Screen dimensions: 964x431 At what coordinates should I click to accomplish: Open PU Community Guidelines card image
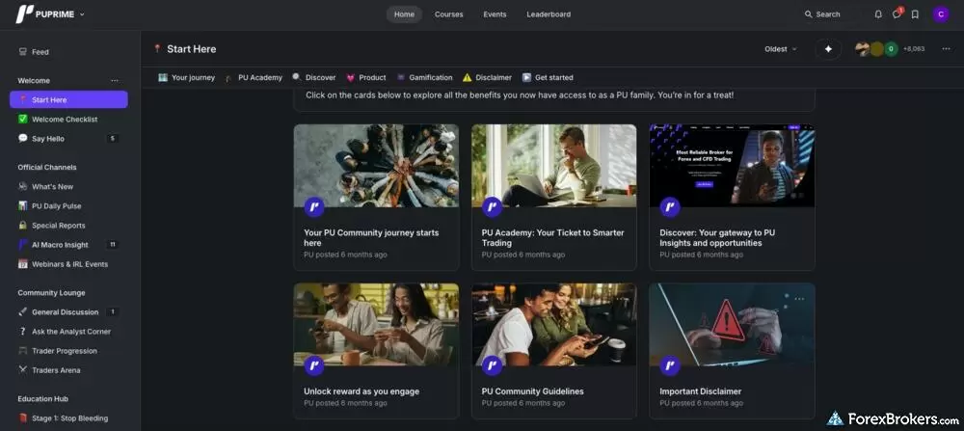tap(554, 324)
